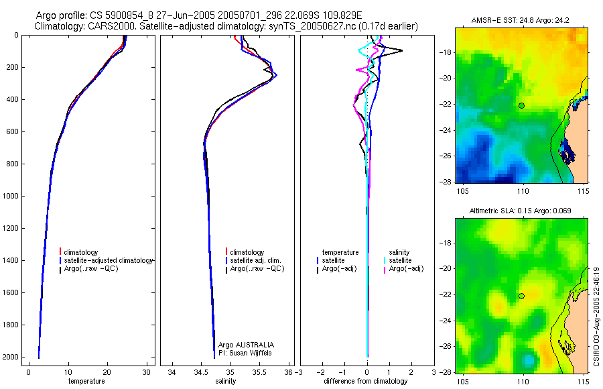Click the Argo float marker on SST map
Viewport: 603px width, 389px height.
click(521, 105)
